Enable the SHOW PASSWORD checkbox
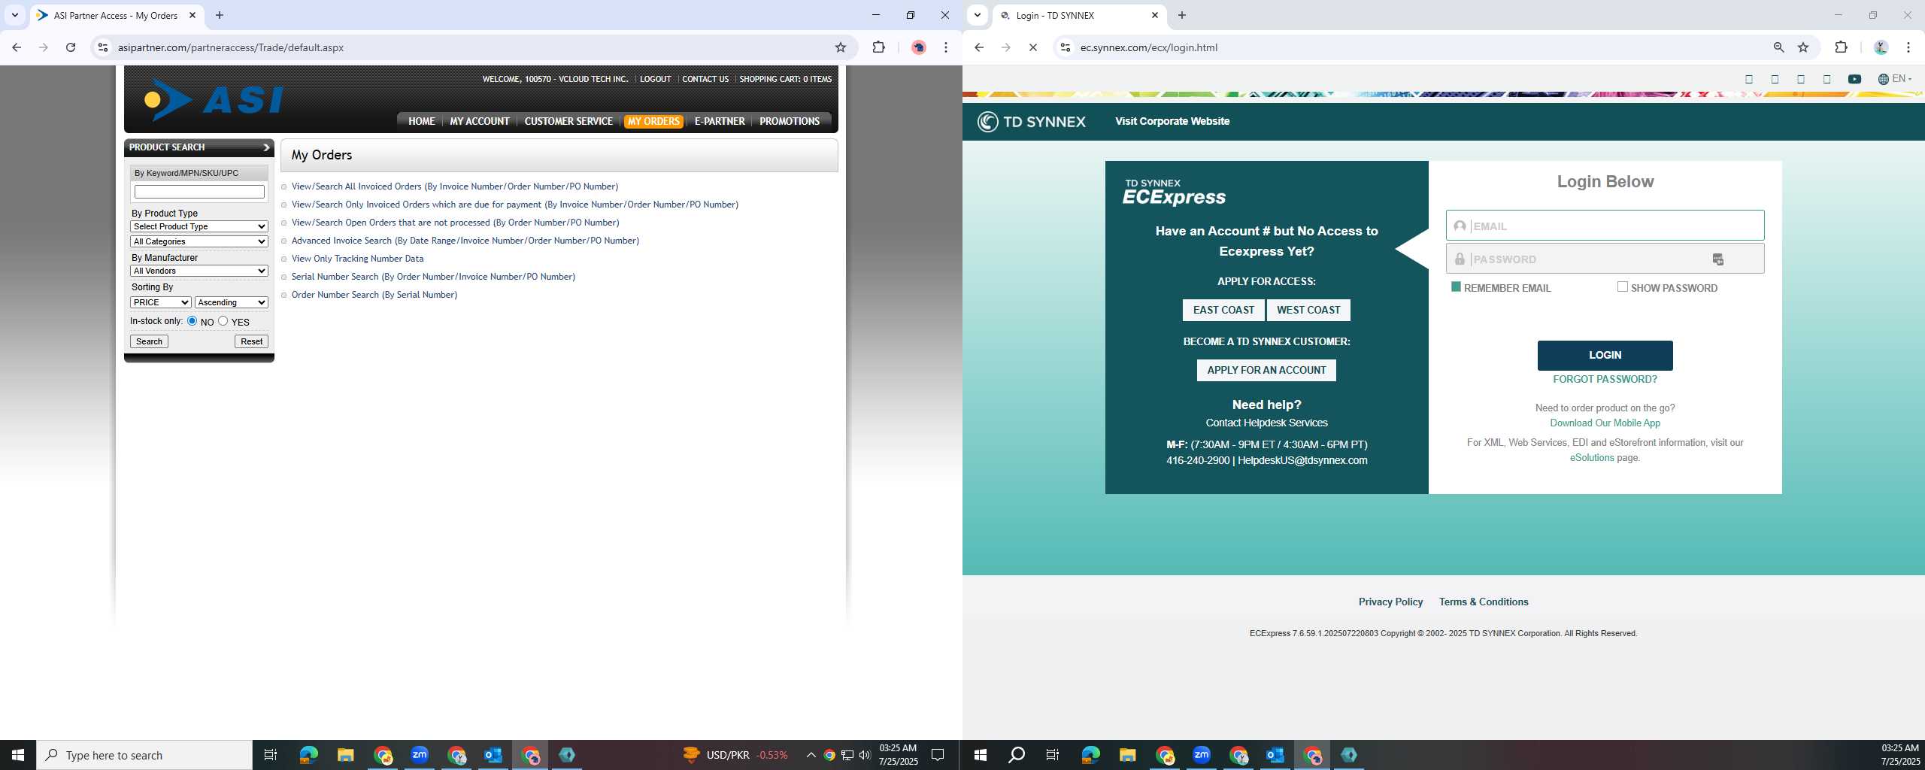This screenshot has width=1925, height=770. 1623,286
